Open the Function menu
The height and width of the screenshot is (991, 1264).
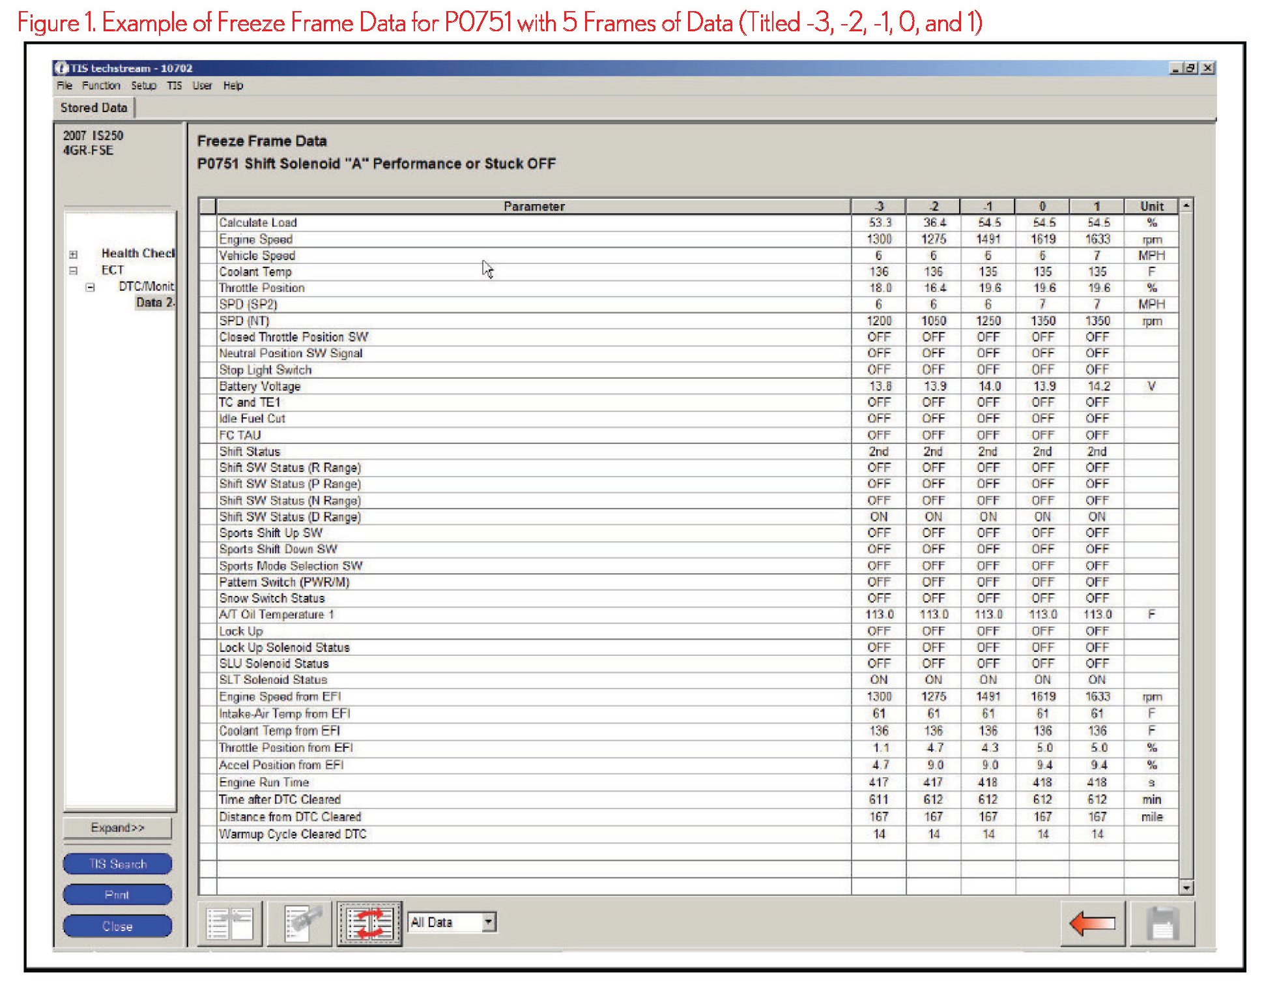point(101,85)
